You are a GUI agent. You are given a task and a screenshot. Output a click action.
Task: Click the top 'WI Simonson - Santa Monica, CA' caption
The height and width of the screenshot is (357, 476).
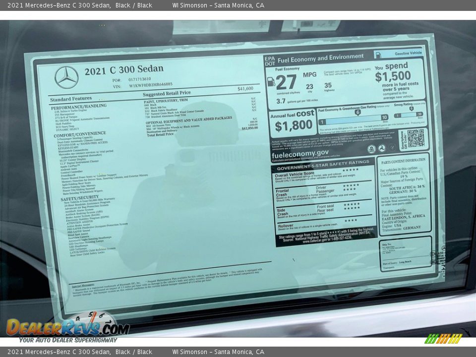click(218, 5)
